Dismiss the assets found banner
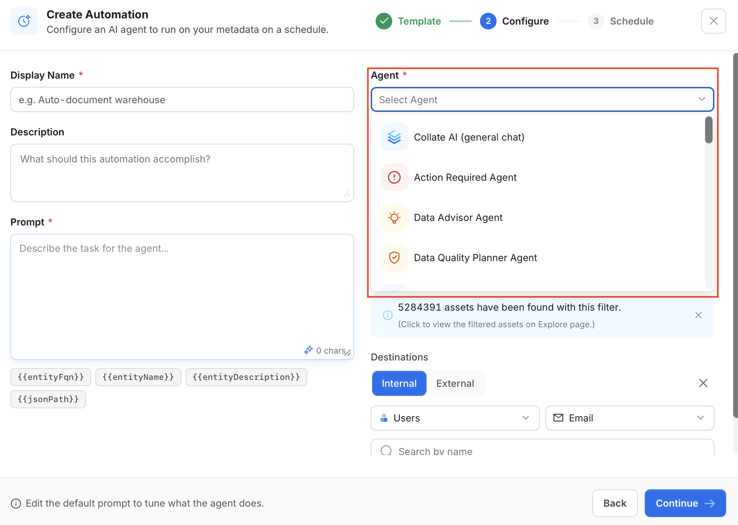 [x=698, y=315]
